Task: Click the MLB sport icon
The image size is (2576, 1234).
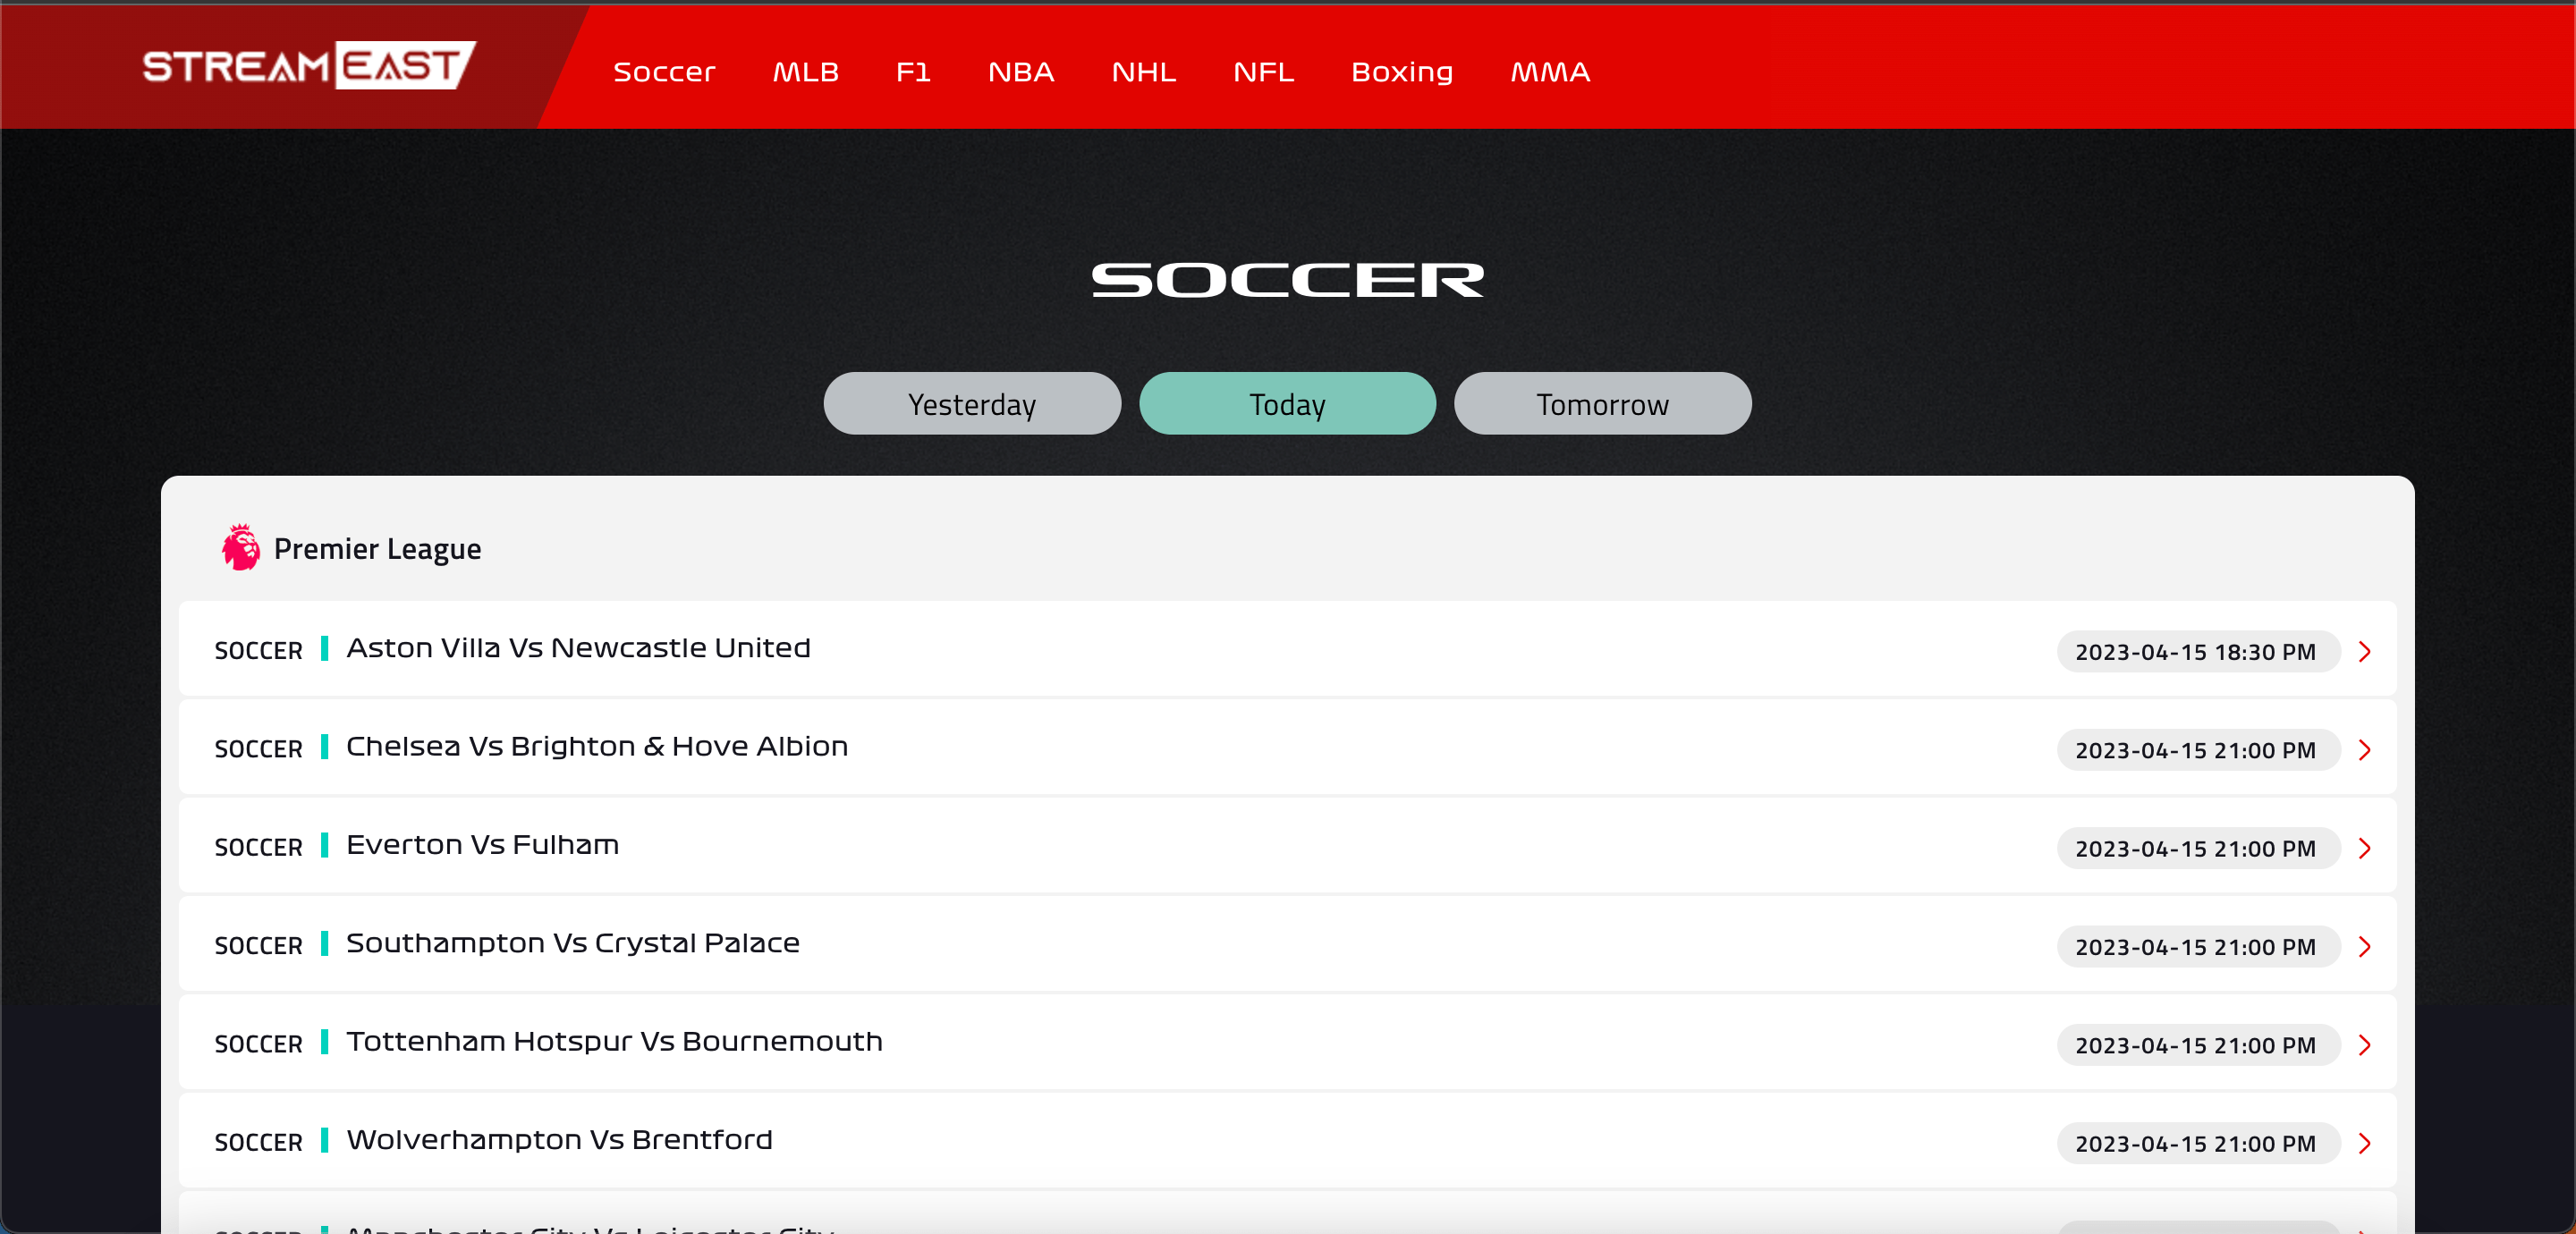Action: [x=805, y=71]
